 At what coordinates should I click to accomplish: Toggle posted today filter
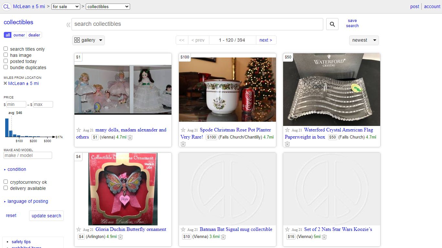pyautogui.click(x=6, y=61)
